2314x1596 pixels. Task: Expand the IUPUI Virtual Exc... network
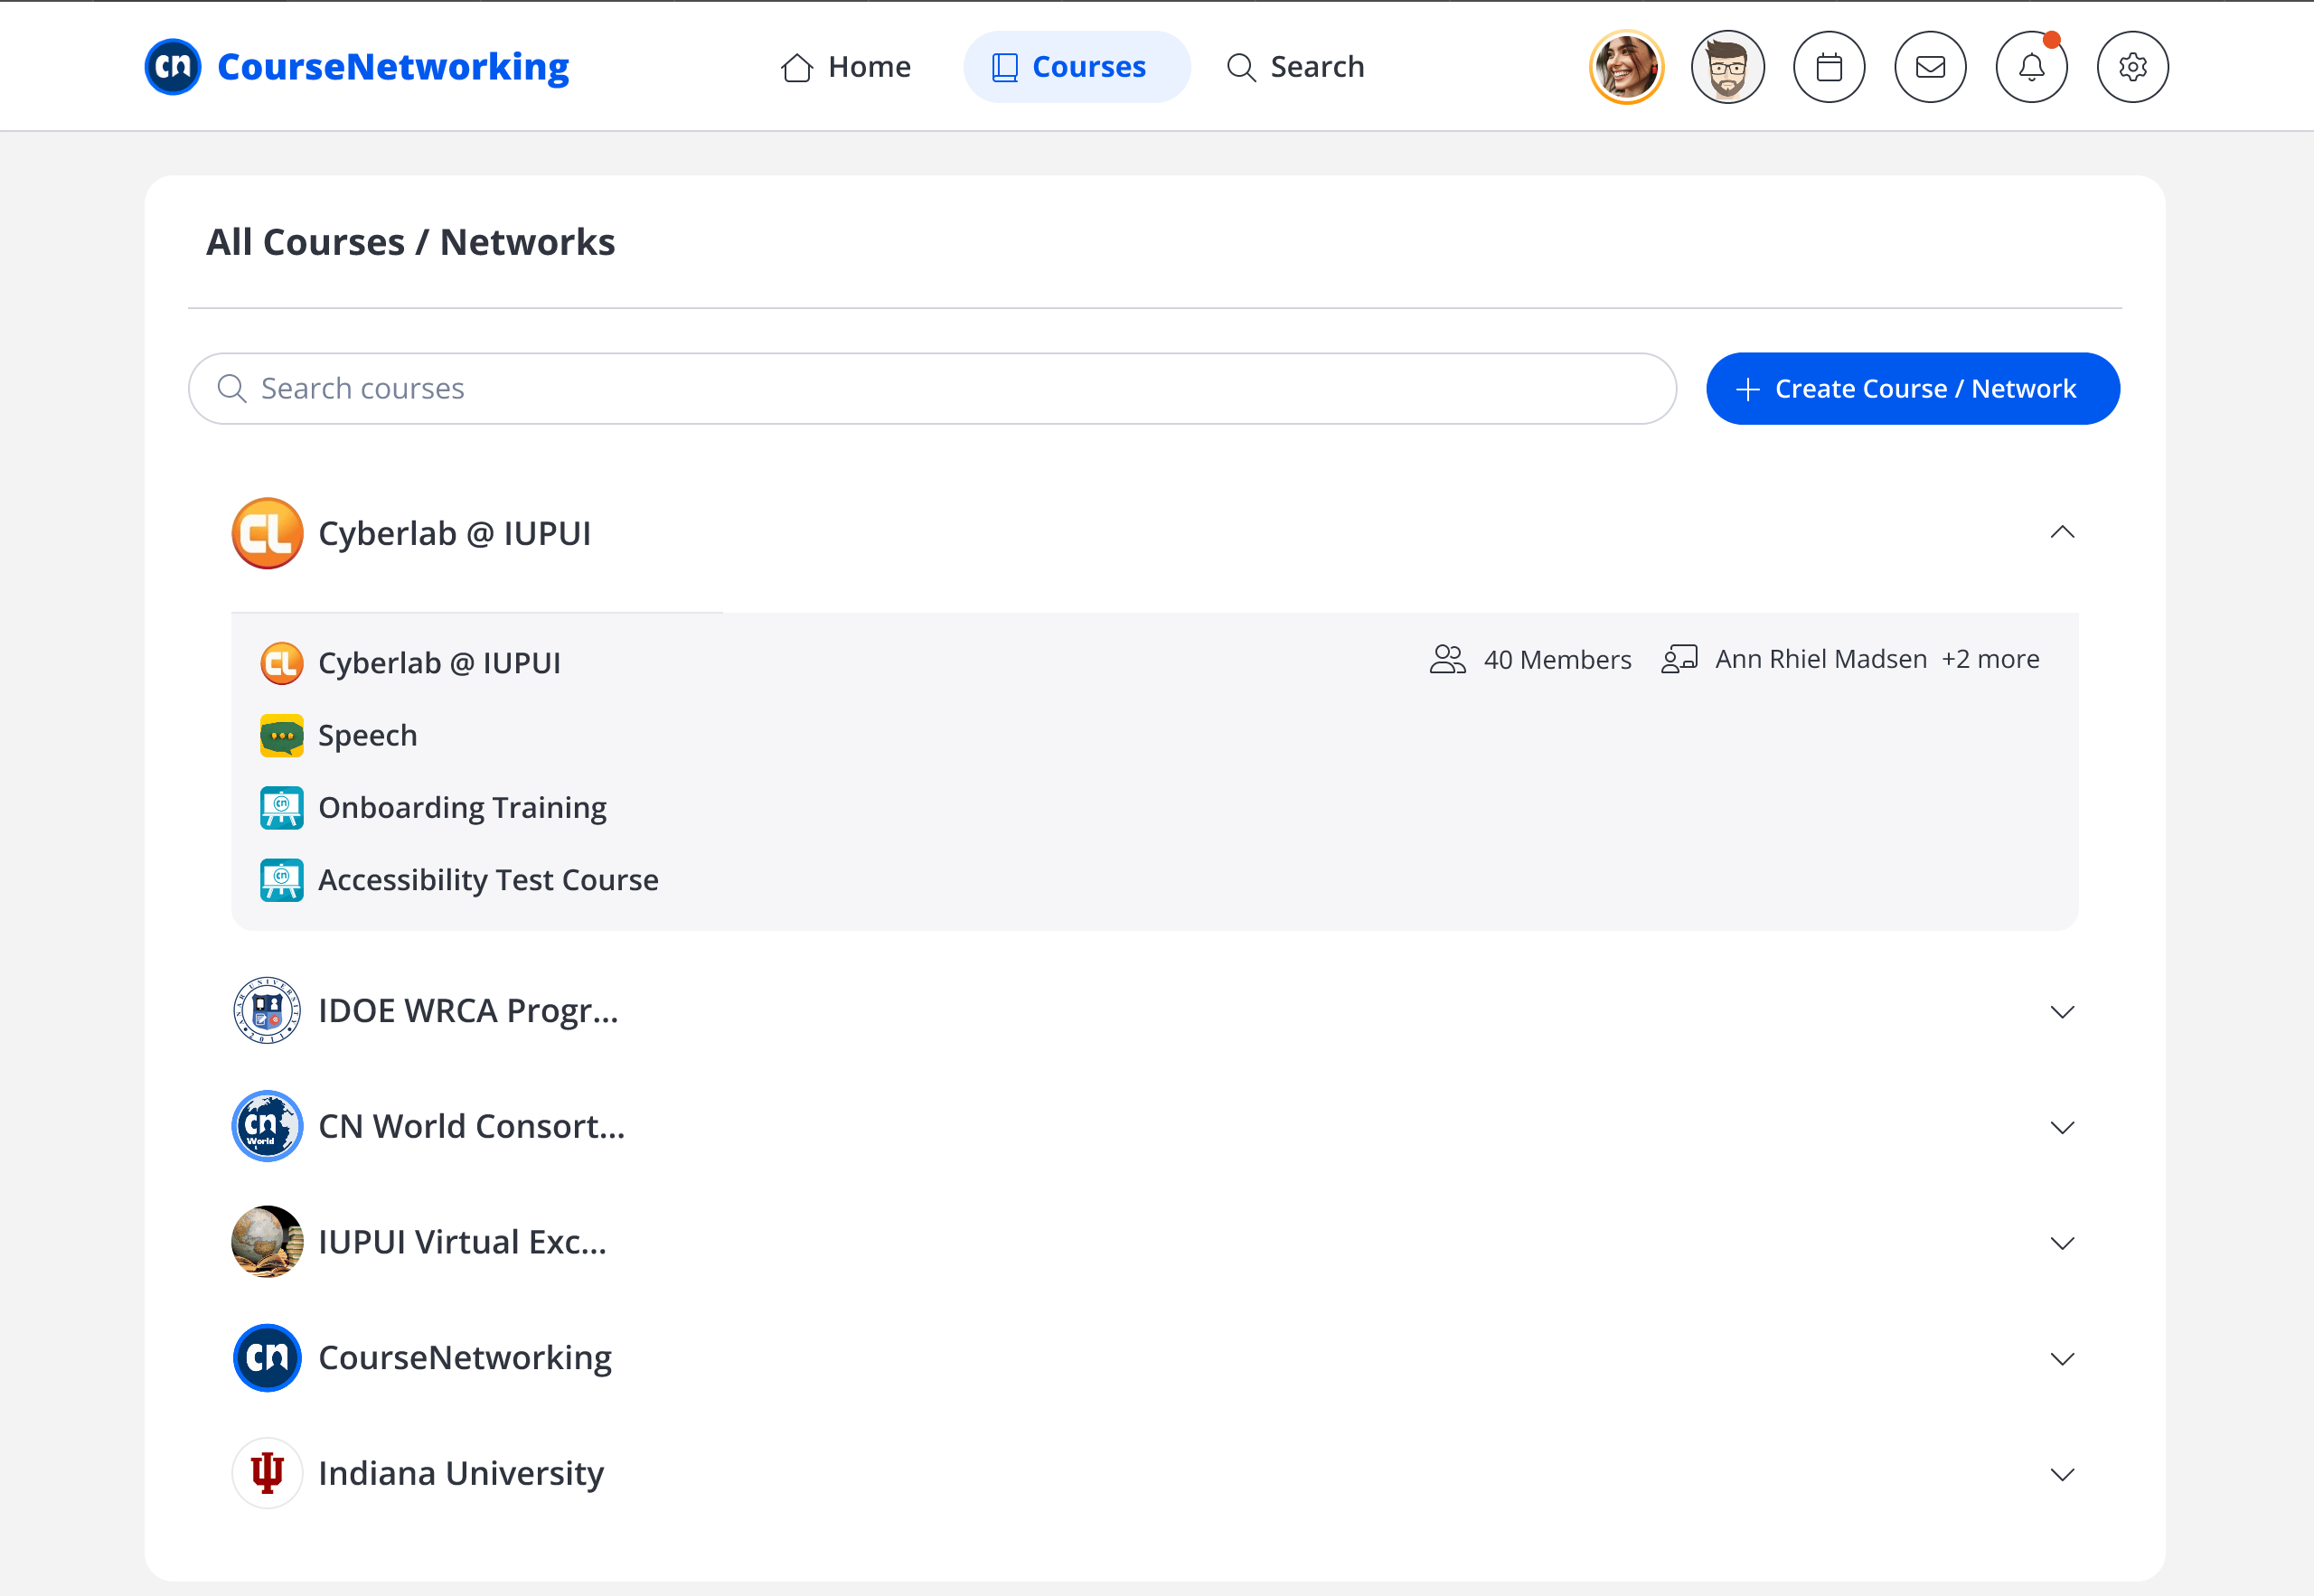pyautogui.click(x=2062, y=1243)
